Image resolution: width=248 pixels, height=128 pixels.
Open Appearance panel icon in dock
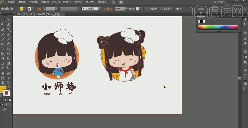[245, 70]
